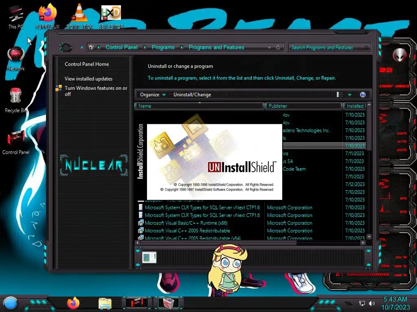Click the change view list icon
This screenshot has height=312, width=417.
(x=340, y=95)
